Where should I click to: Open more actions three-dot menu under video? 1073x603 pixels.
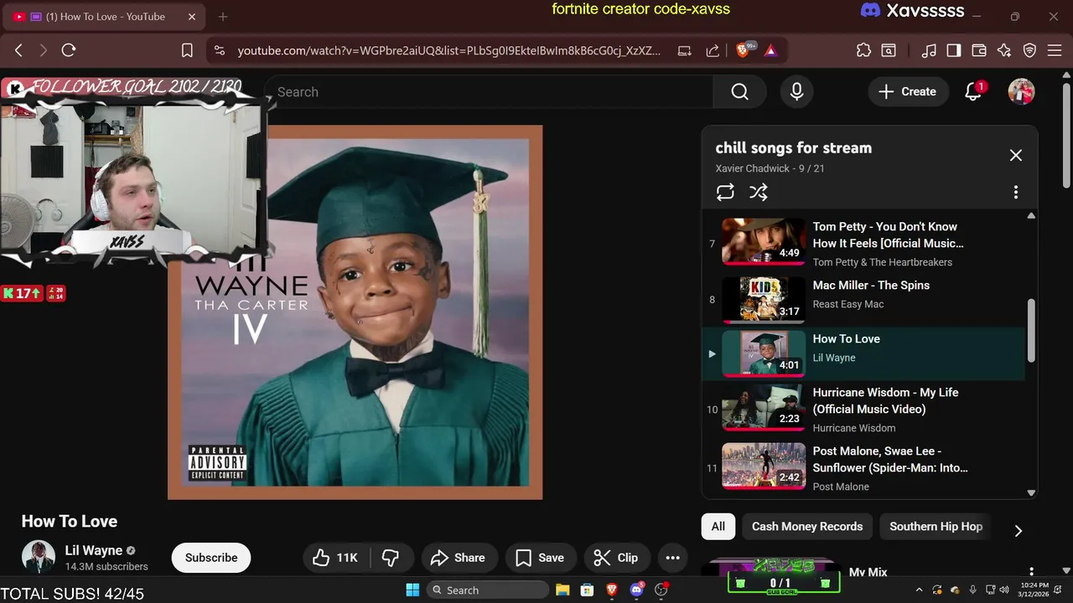point(672,558)
